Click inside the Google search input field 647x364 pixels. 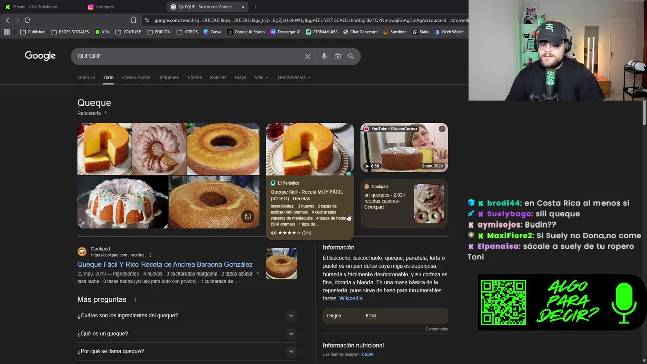(x=187, y=56)
